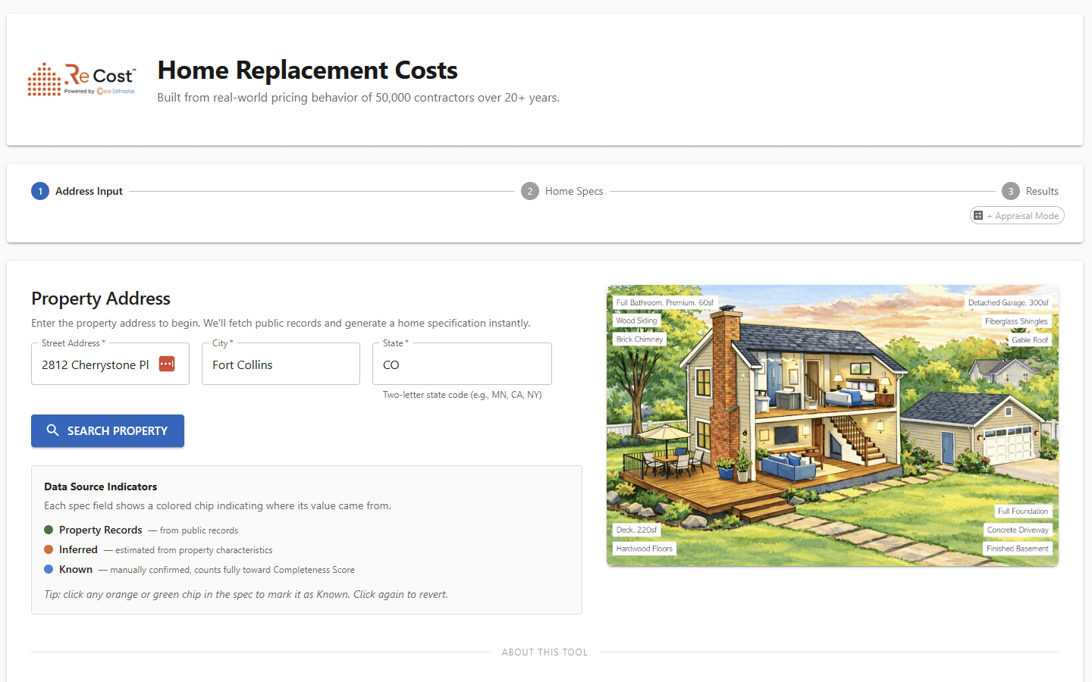Toggle the blue Known indicator
This screenshot has height=682, width=1092.
click(x=49, y=569)
